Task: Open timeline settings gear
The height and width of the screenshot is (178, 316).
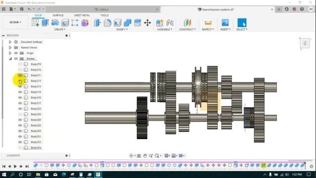Action: (312, 166)
